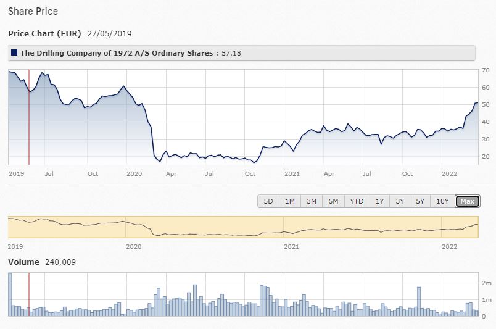This screenshot has height=329, width=496.
Task: Click the price line near the March 2020 low
Action: click(x=159, y=161)
